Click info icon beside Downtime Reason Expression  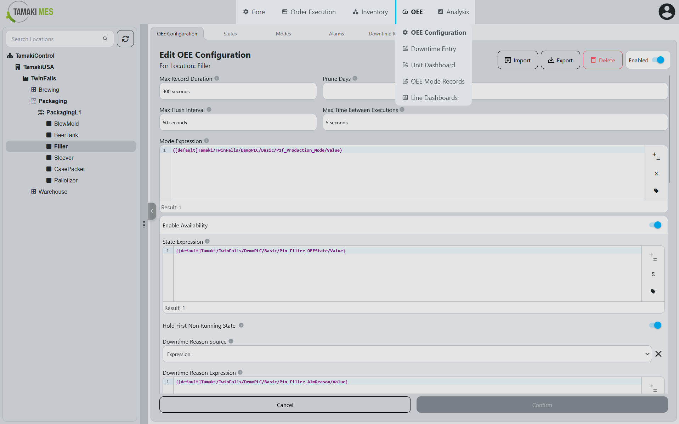240,372
